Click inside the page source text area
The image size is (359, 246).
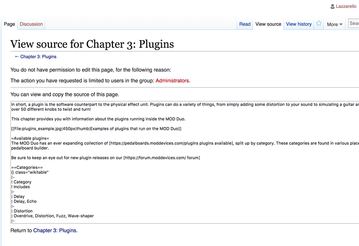(x=185, y=162)
